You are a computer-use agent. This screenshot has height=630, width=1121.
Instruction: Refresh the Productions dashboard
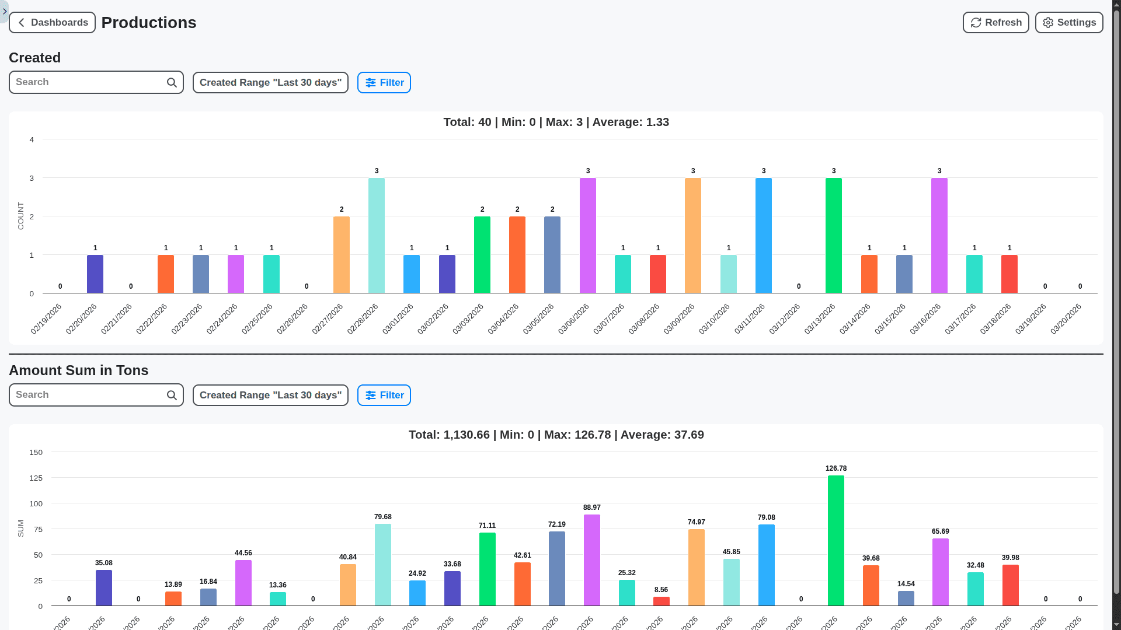click(995, 22)
